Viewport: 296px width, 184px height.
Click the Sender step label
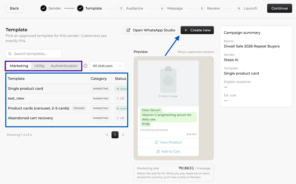(x=55, y=8)
